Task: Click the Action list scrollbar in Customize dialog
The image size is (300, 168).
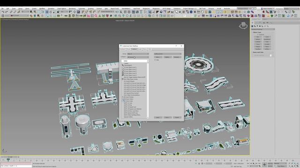Action: pyautogui.click(x=148, y=90)
